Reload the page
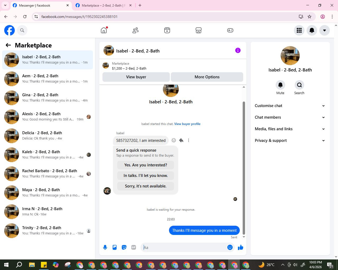This screenshot has width=338, height=270. [x=25, y=17]
